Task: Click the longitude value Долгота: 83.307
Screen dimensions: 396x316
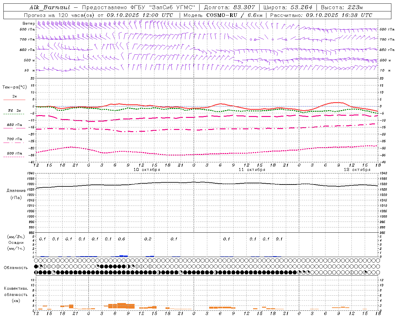Action: (x=230, y=7)
